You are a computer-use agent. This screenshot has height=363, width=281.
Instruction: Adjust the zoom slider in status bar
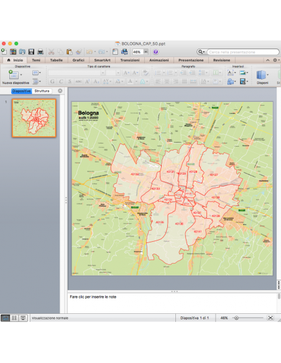[236, 318]
